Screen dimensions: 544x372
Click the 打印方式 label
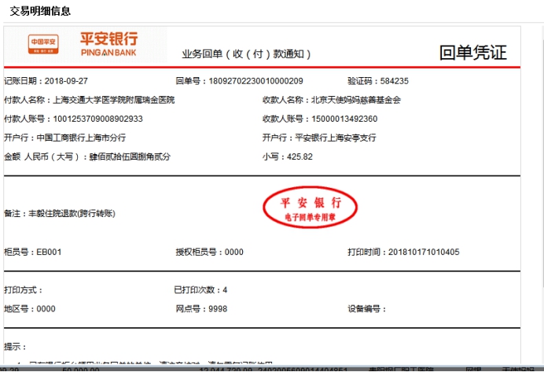coord(24,289)
